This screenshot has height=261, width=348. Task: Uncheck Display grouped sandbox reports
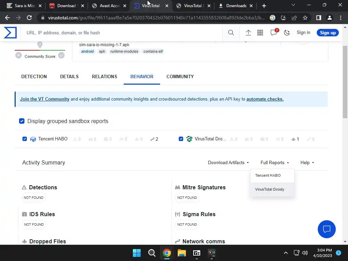pyautogui.click(x=22, y=121)
